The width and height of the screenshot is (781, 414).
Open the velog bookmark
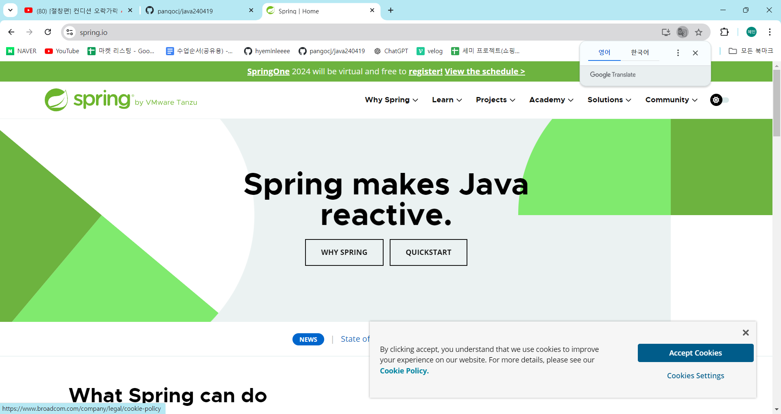[x=430, y=51]
